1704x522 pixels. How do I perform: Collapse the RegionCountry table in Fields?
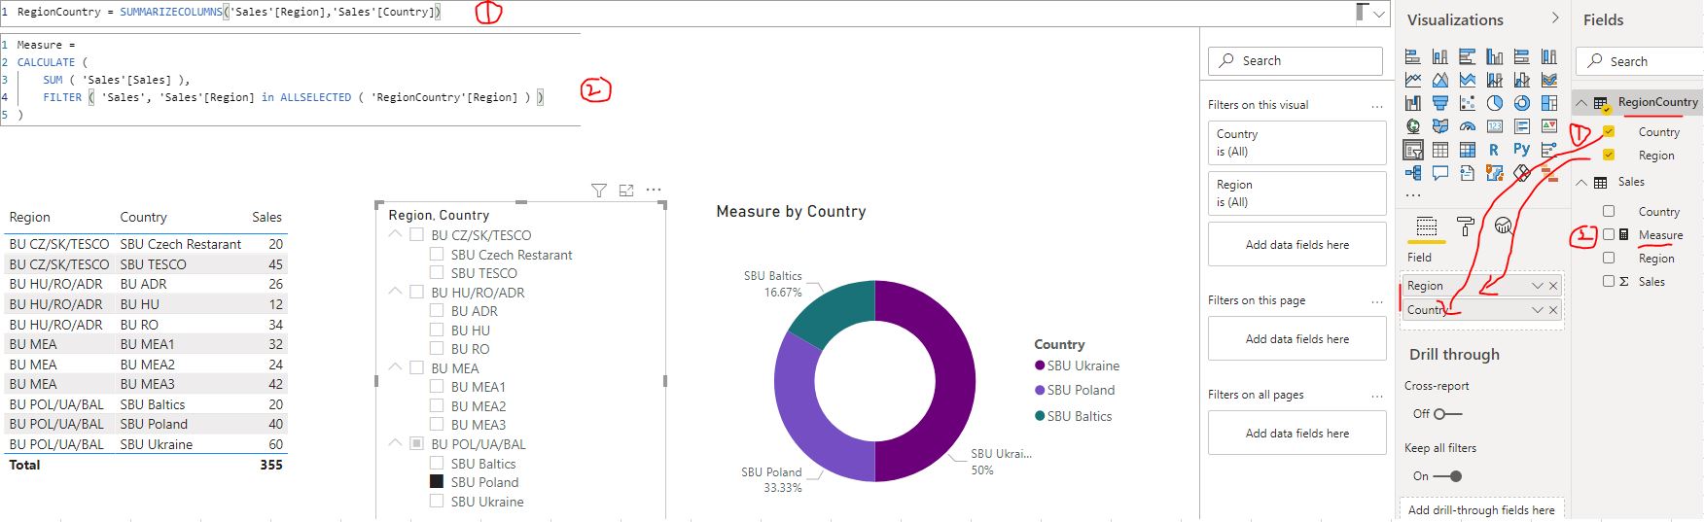coord(1581,102)
